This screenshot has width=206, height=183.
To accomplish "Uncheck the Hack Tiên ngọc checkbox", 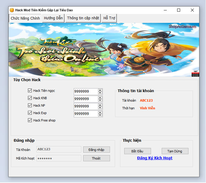I will click(30, 91).
